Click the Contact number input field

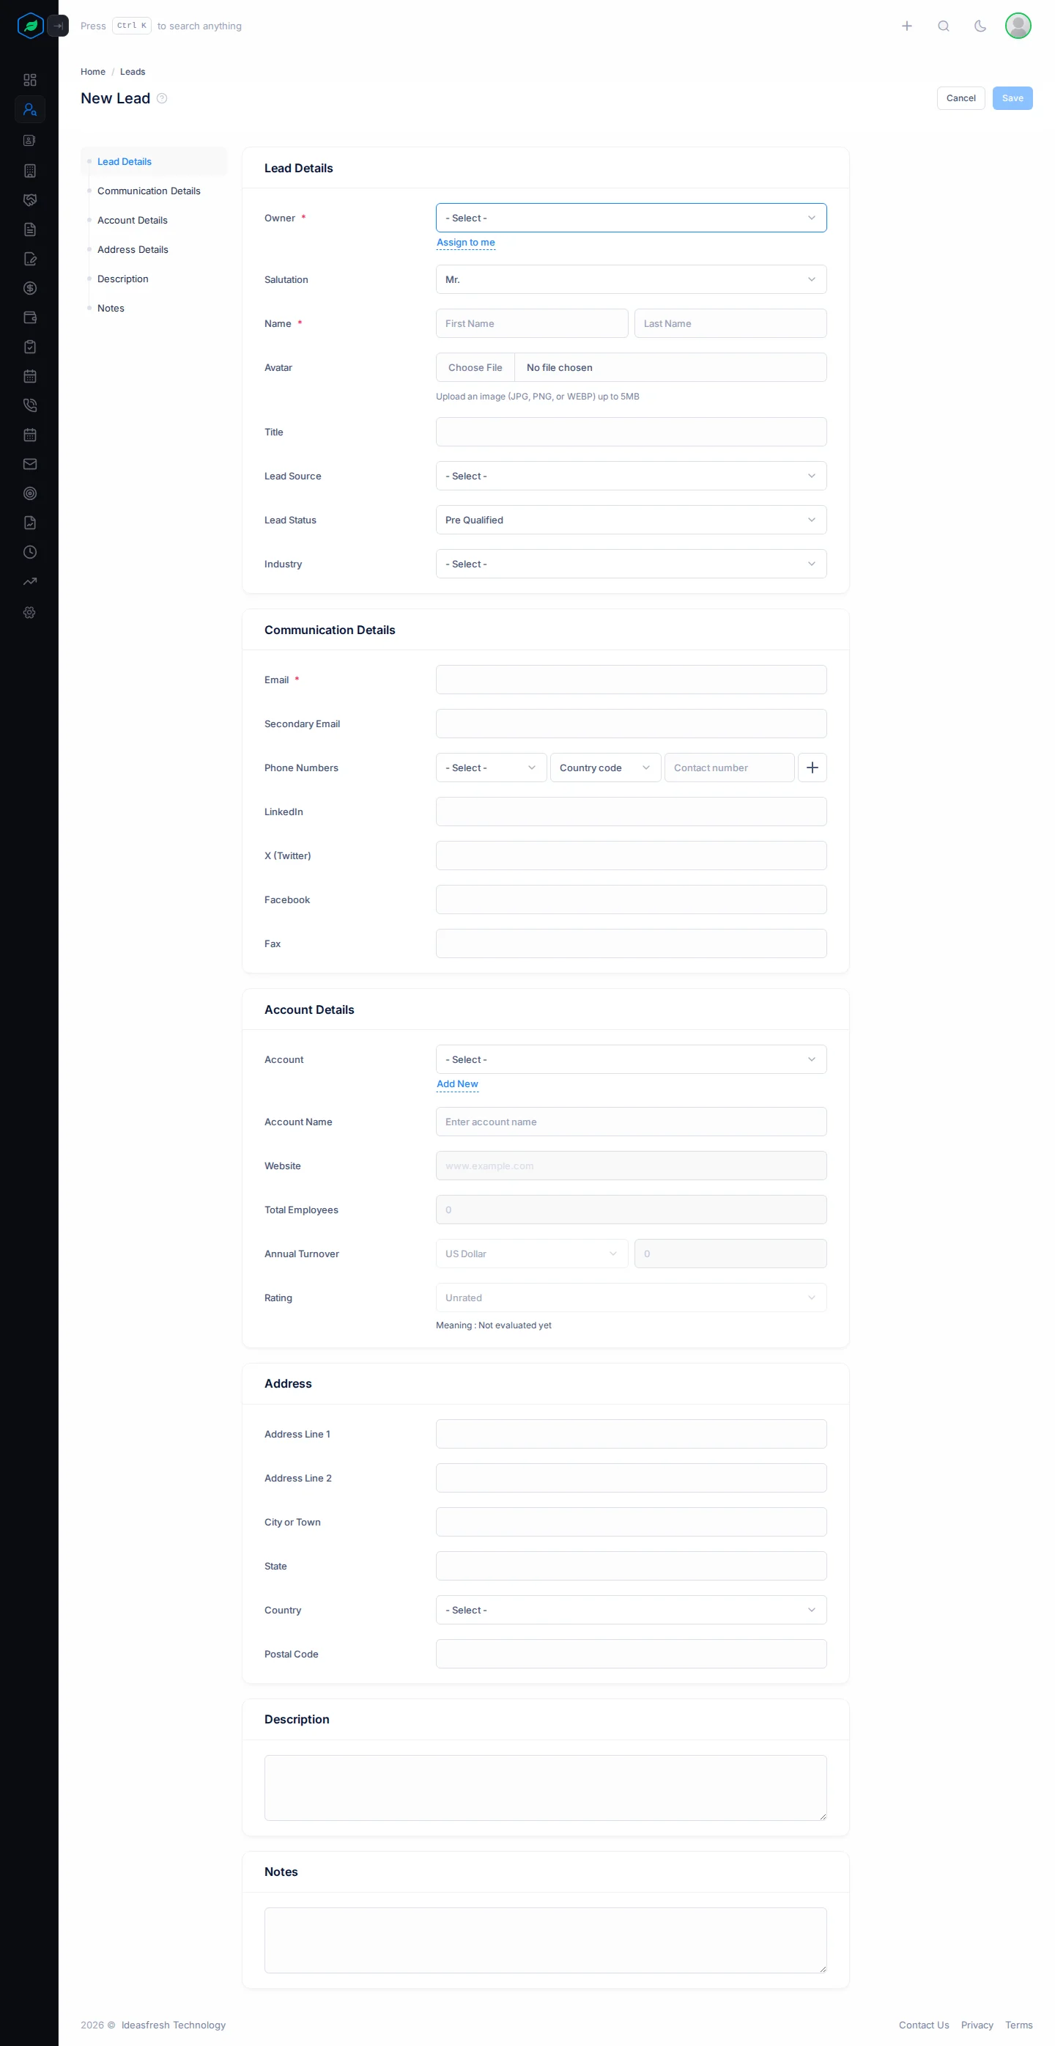coord(729,768)
